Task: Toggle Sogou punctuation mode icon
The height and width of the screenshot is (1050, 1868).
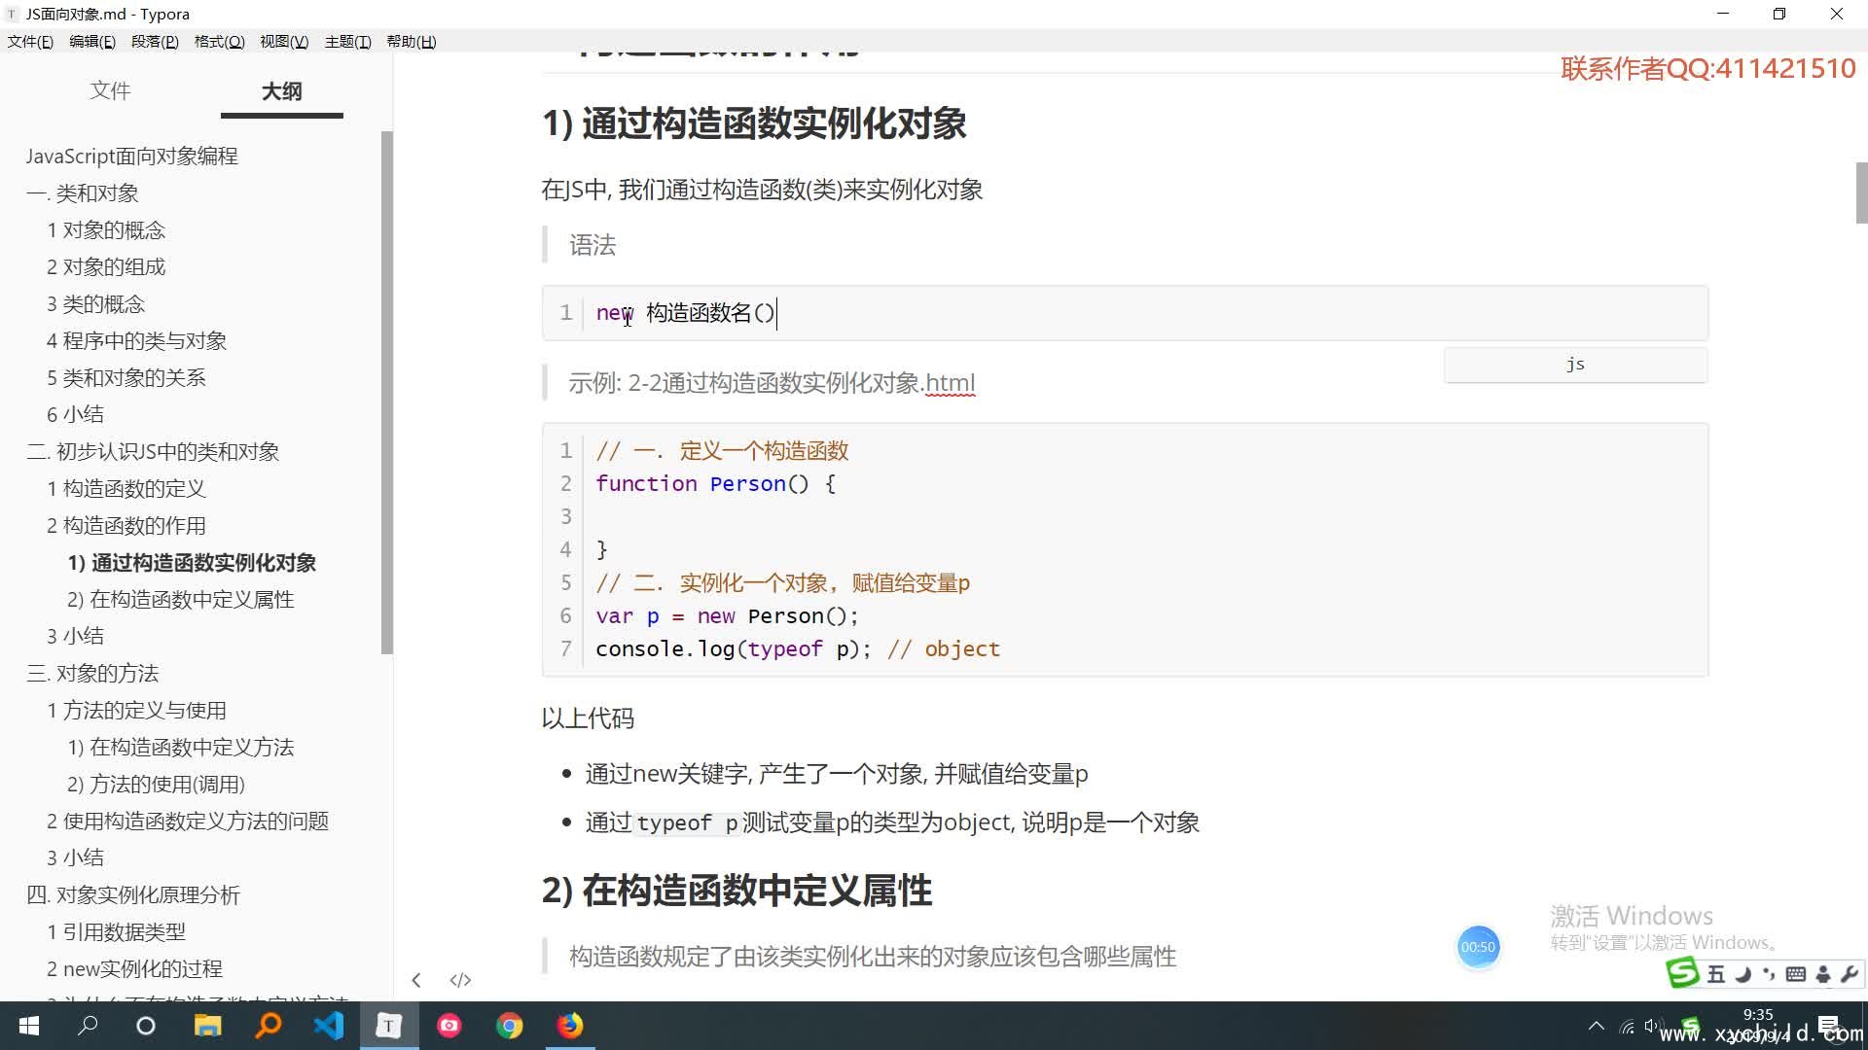Action: coord(1769,974)
